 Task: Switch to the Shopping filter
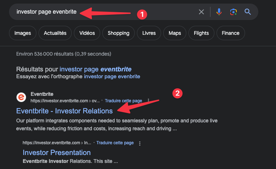coord(119,33)
